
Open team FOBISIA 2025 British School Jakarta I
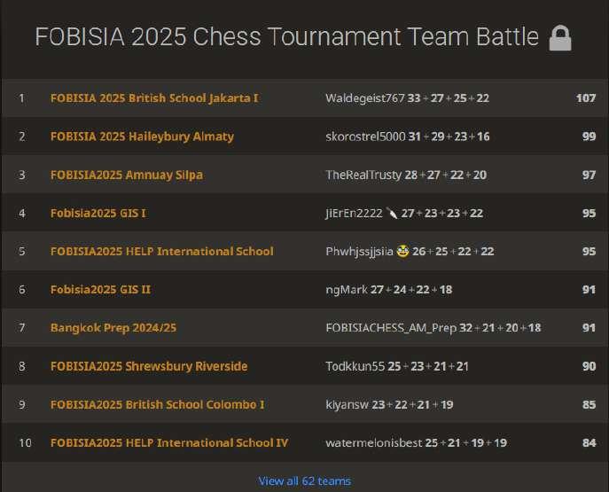[x=154, y=98]
